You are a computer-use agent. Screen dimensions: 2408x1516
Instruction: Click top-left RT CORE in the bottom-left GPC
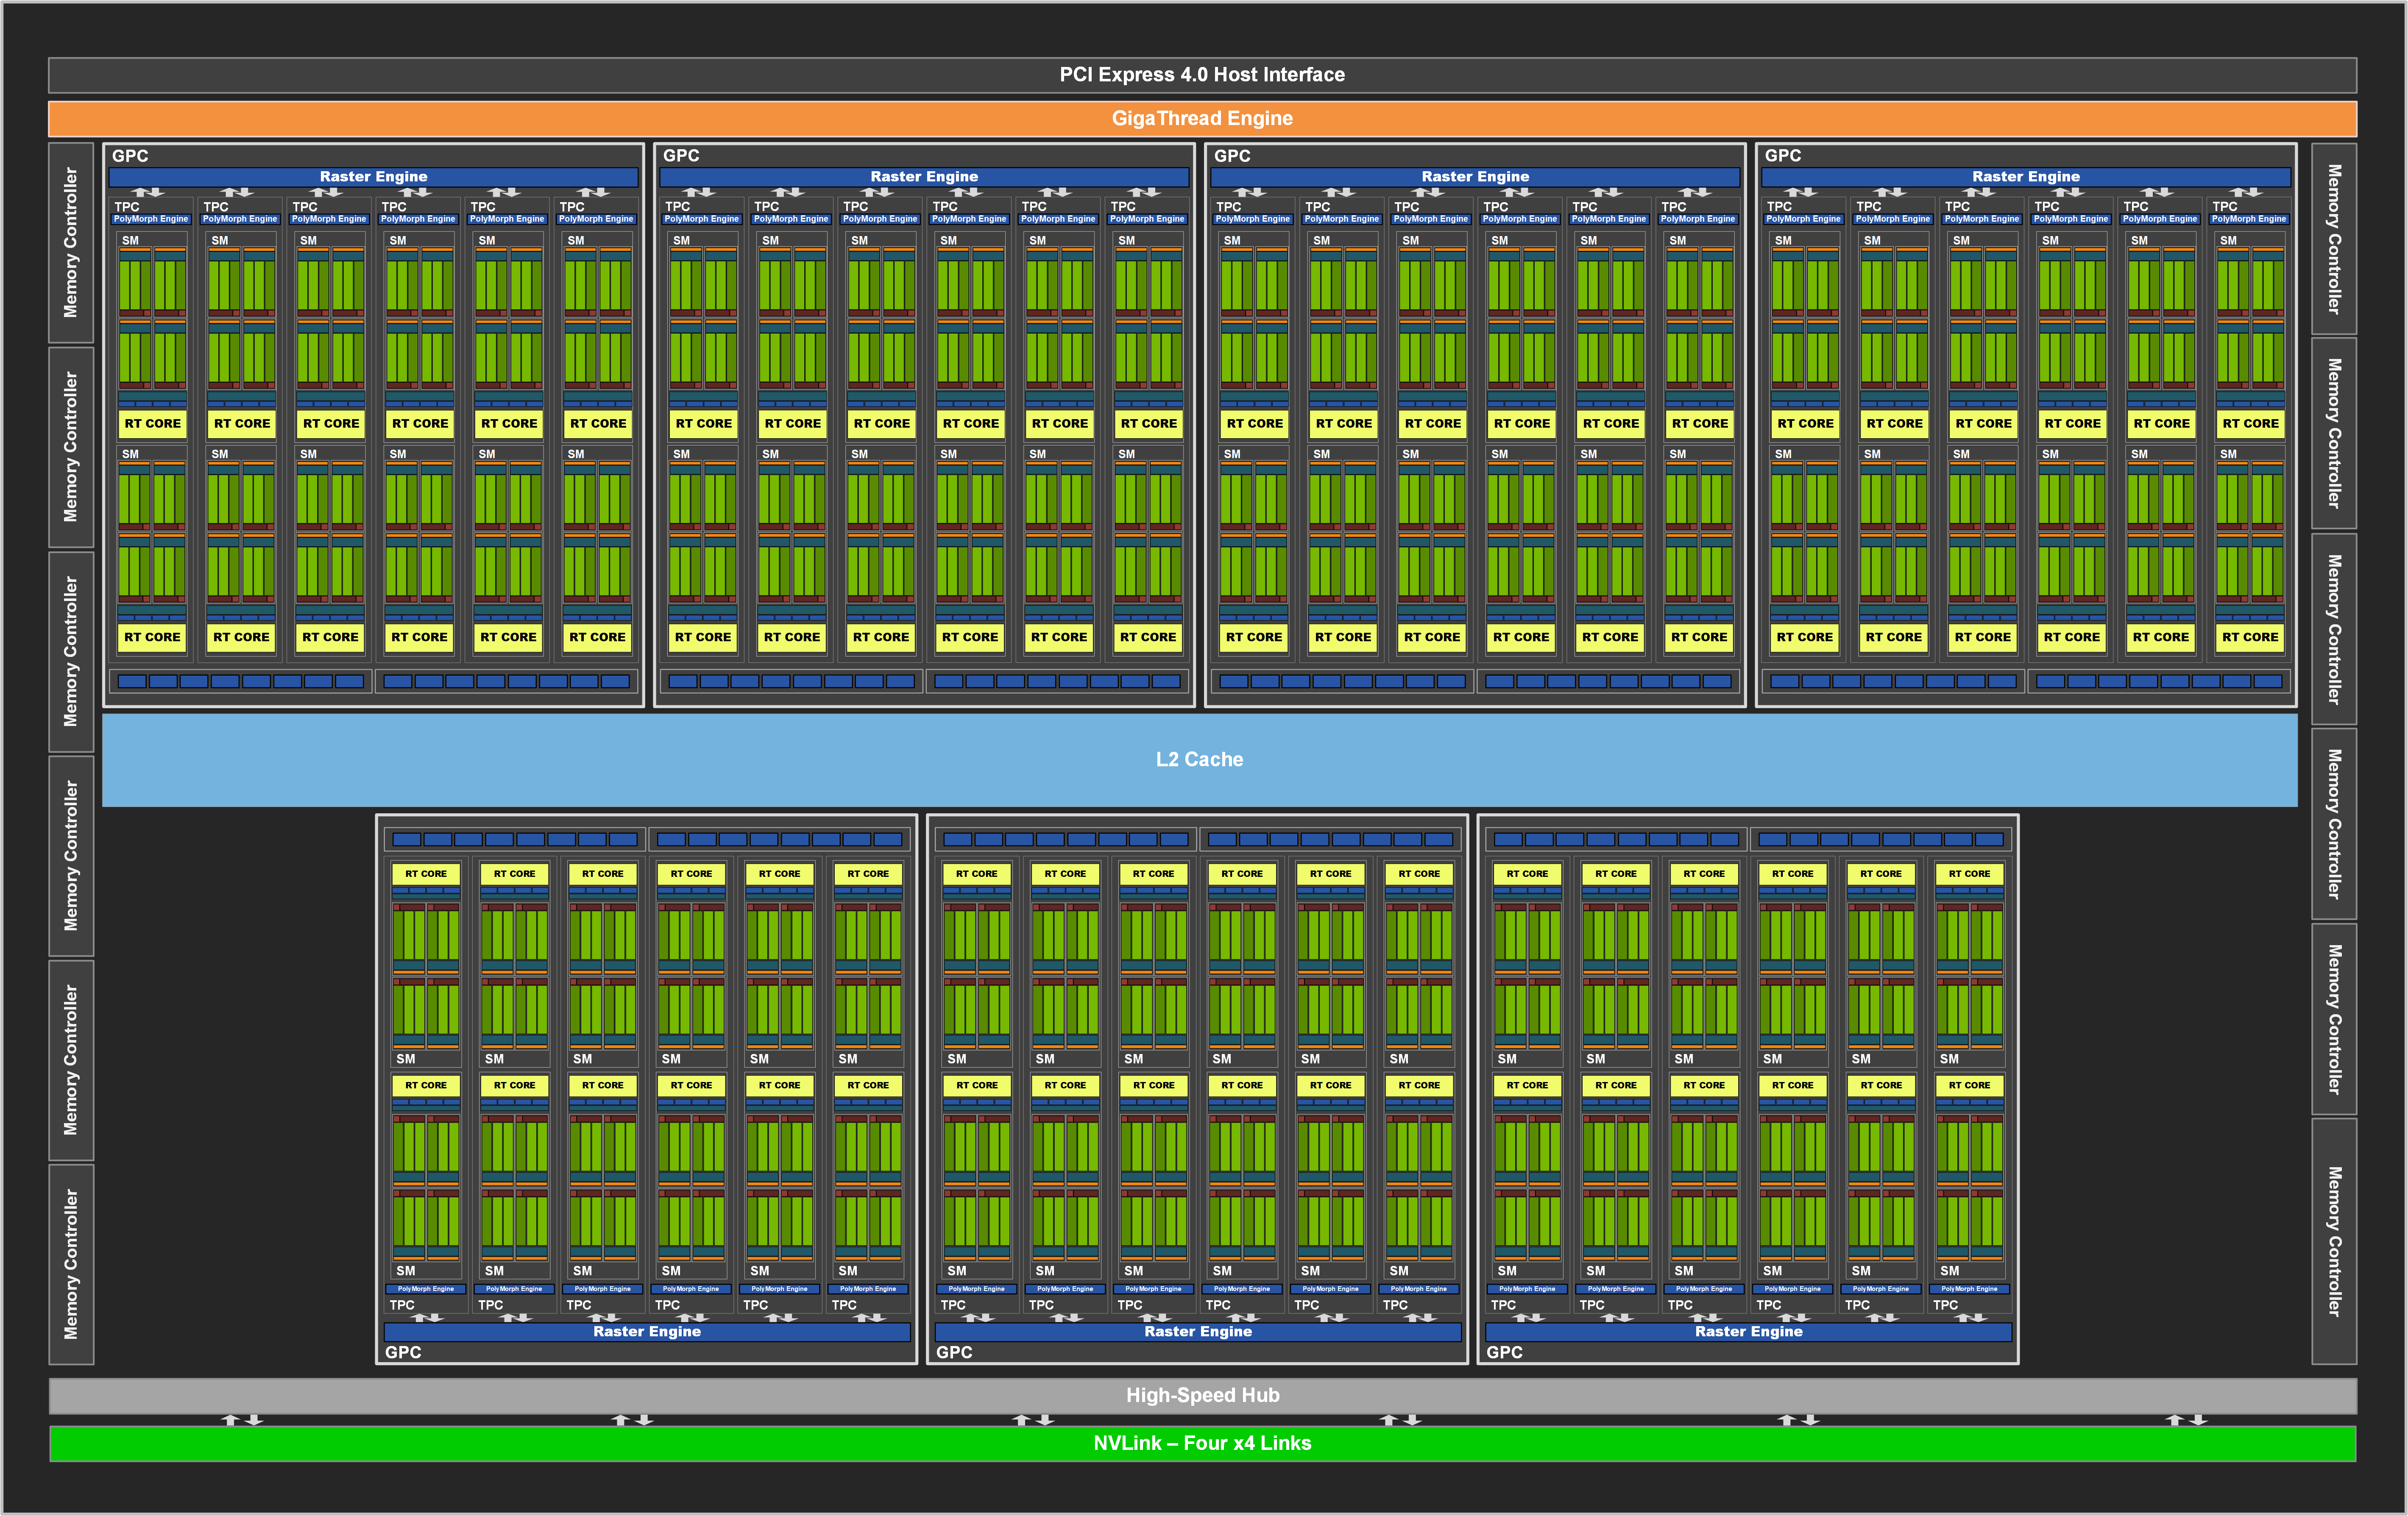tap(426, 874)
